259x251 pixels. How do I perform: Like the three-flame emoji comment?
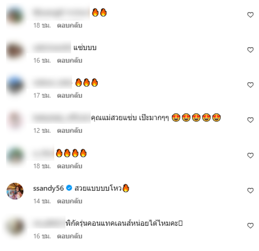tap(250, 85)
